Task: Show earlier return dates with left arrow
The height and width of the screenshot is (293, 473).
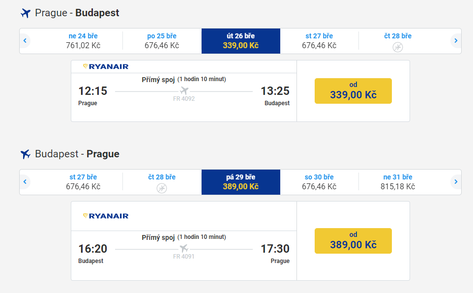Action: tap(25, 182)
